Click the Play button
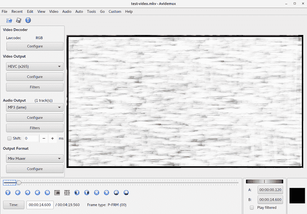Image resolution: width=307 pixels, height=214 pixels. pyautogui.click(x=8, y=193)
